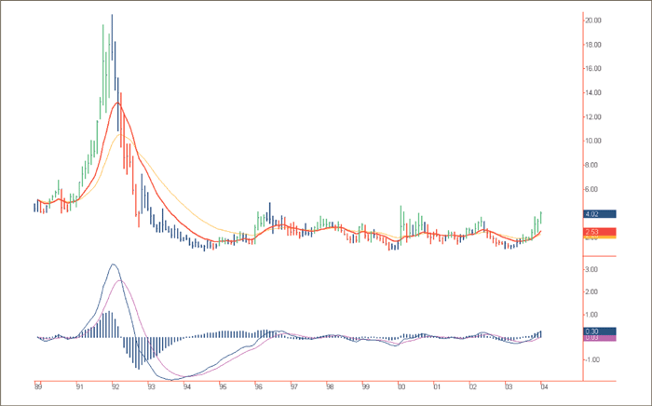Jump to the 95 year marker
Screen dimensions: 652x406
(x=222, y=386)
